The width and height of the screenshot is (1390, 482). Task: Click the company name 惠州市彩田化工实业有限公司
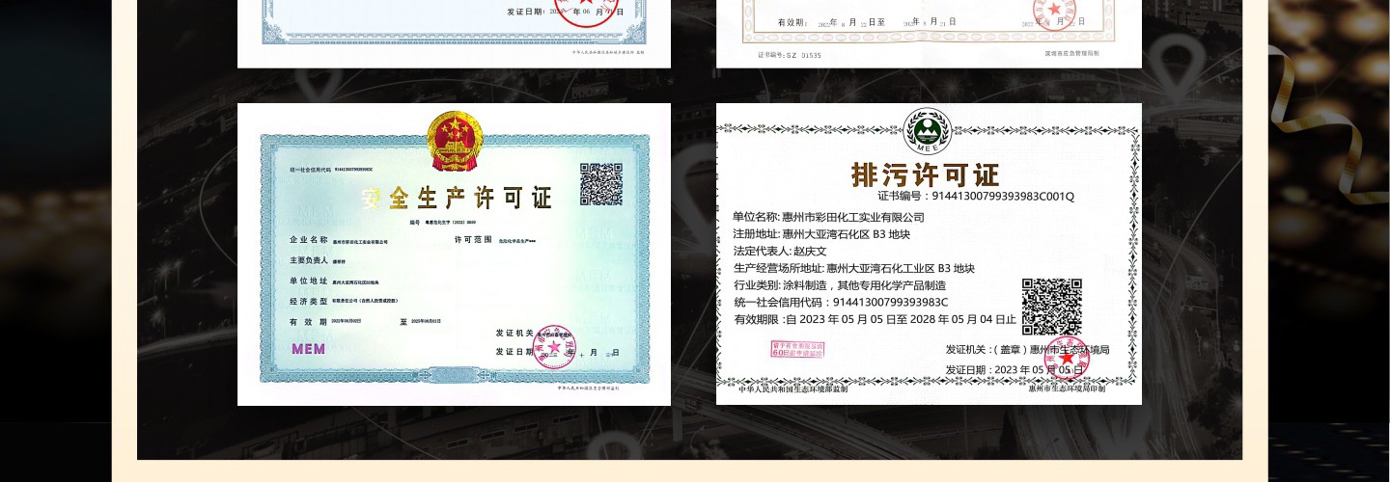click(828, 217)
